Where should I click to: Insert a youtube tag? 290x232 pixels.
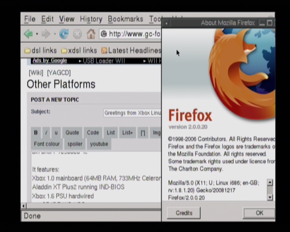pyautogui.click(x=99, y=144)
